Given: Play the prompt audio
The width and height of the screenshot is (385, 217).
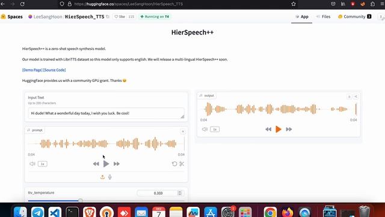Looking at the screenshot, I should (106, 164).
